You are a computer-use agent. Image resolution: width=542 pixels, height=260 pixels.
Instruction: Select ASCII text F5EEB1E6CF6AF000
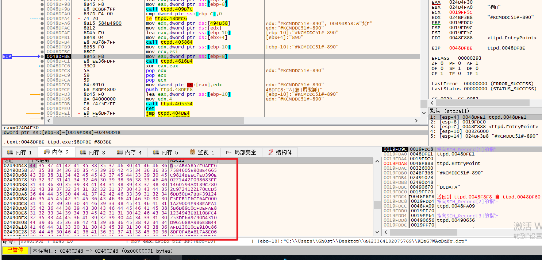click(193, 198)
